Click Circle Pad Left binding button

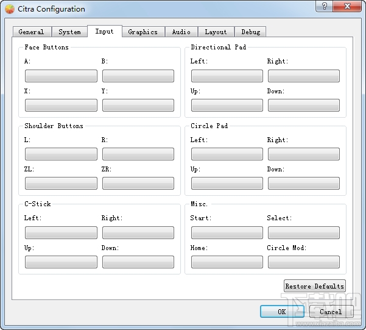pyautogui.click(x=227, y=154)
